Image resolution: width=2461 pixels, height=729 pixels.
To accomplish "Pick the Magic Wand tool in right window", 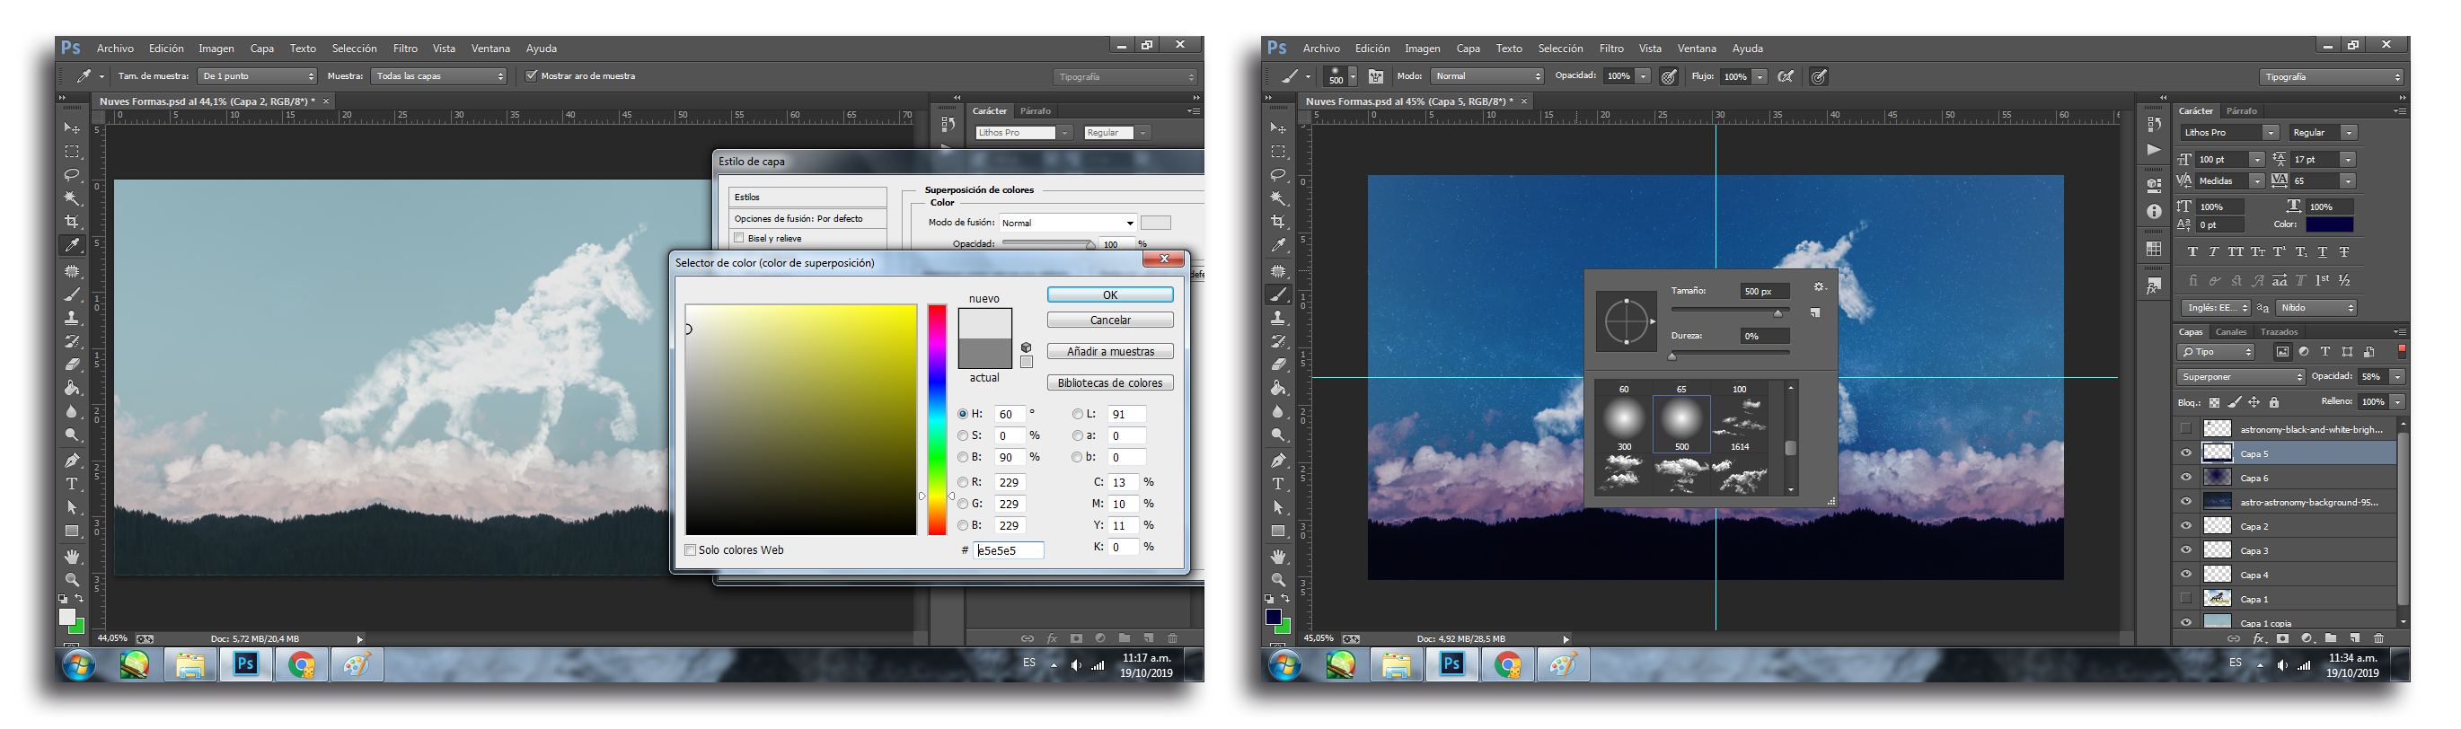I will point(1278,198).
